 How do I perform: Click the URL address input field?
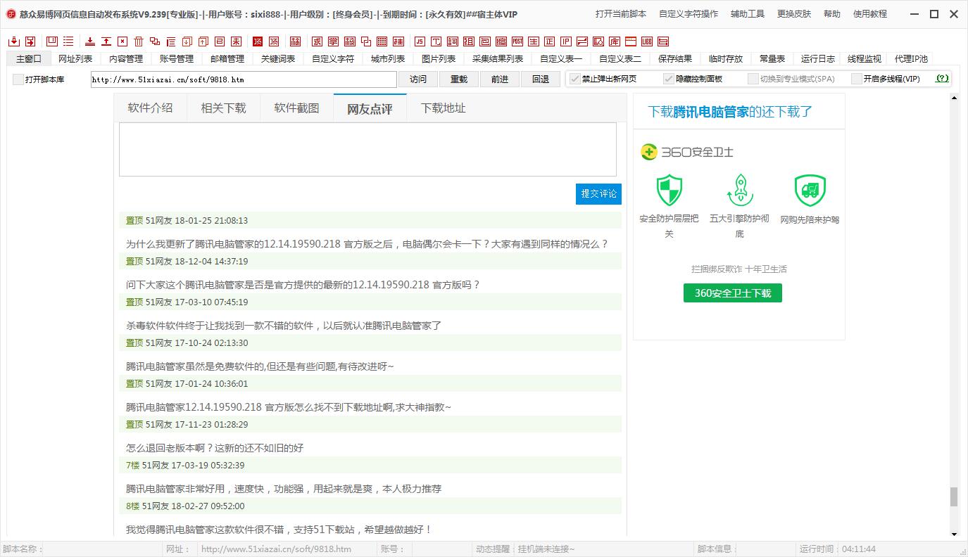[x=244, y=79]
